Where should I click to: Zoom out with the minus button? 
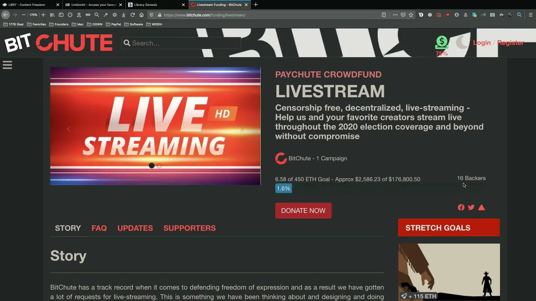pyautogui.click(x=24, y=15)
